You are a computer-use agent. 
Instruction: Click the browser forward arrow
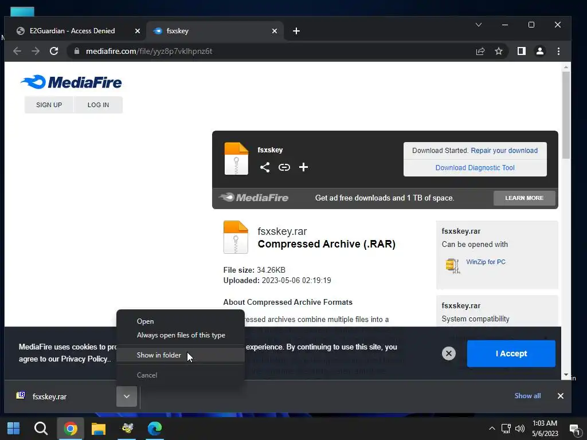(36, 51)
